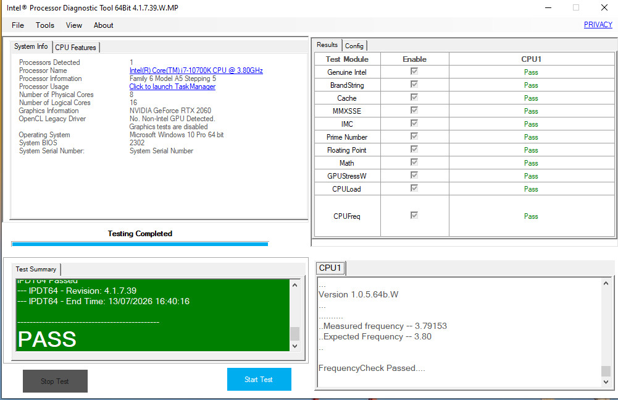Select the CPU1 log tab

pyautogui.click(x=330, y=268)
